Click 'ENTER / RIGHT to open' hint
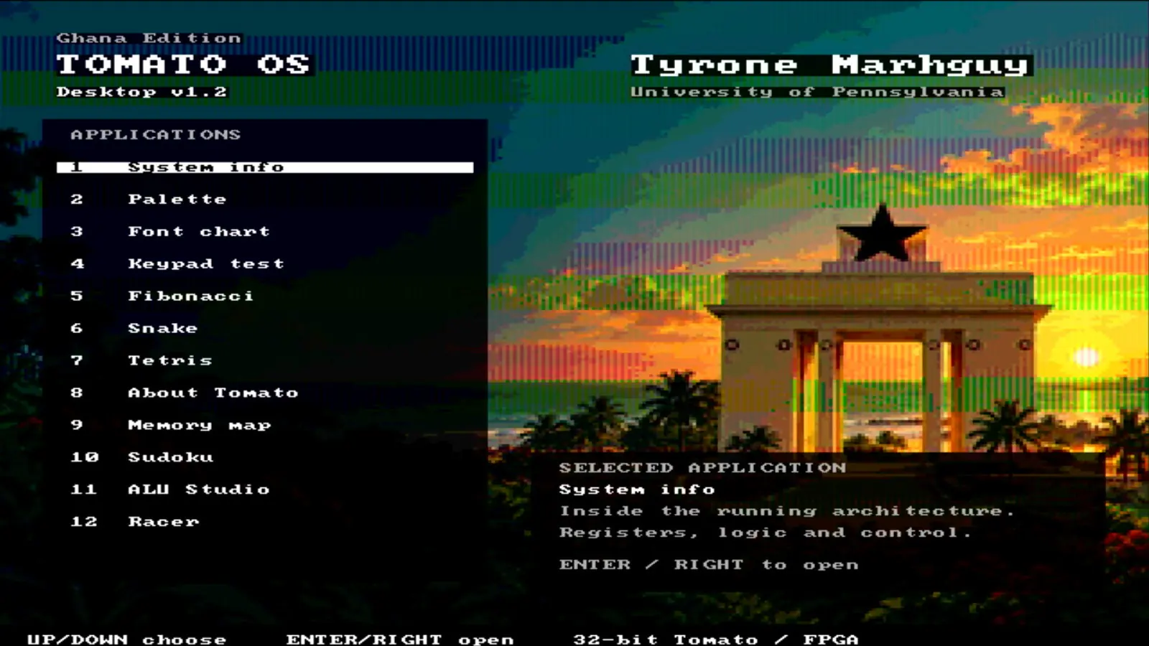 point(709,565)
